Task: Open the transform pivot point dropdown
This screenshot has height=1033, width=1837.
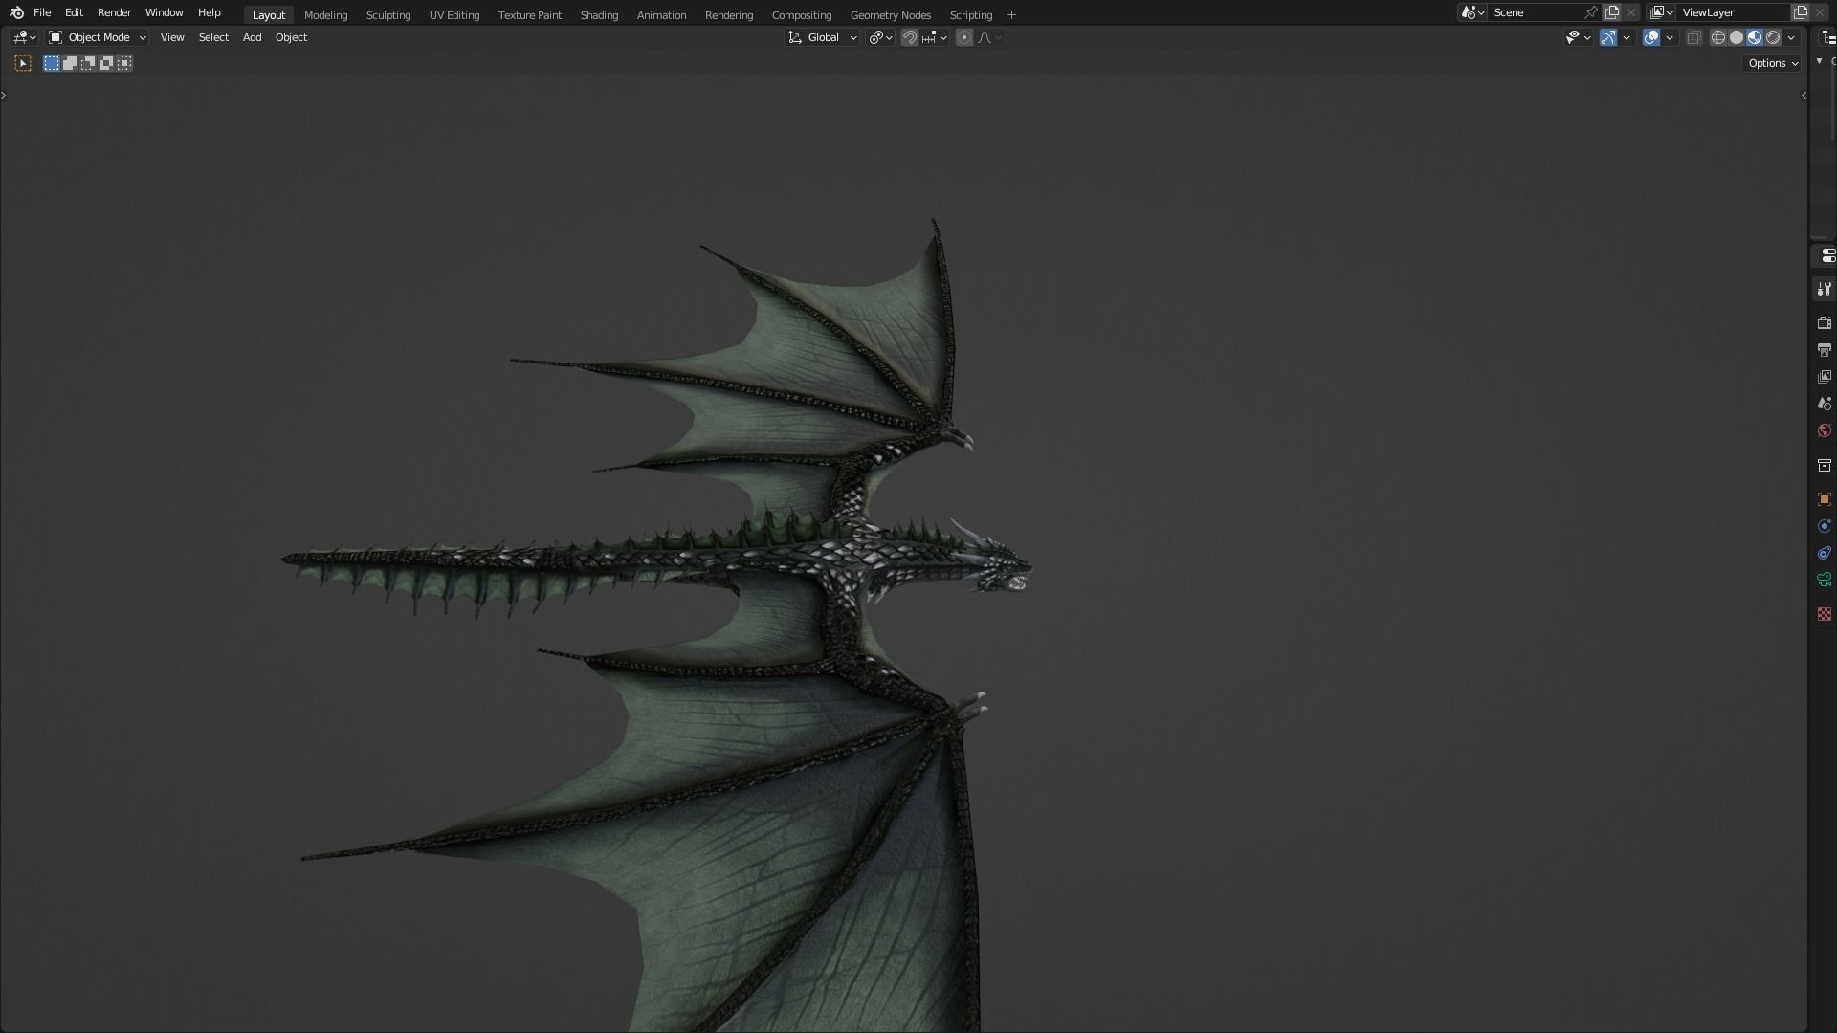Action: pos(880,37)
